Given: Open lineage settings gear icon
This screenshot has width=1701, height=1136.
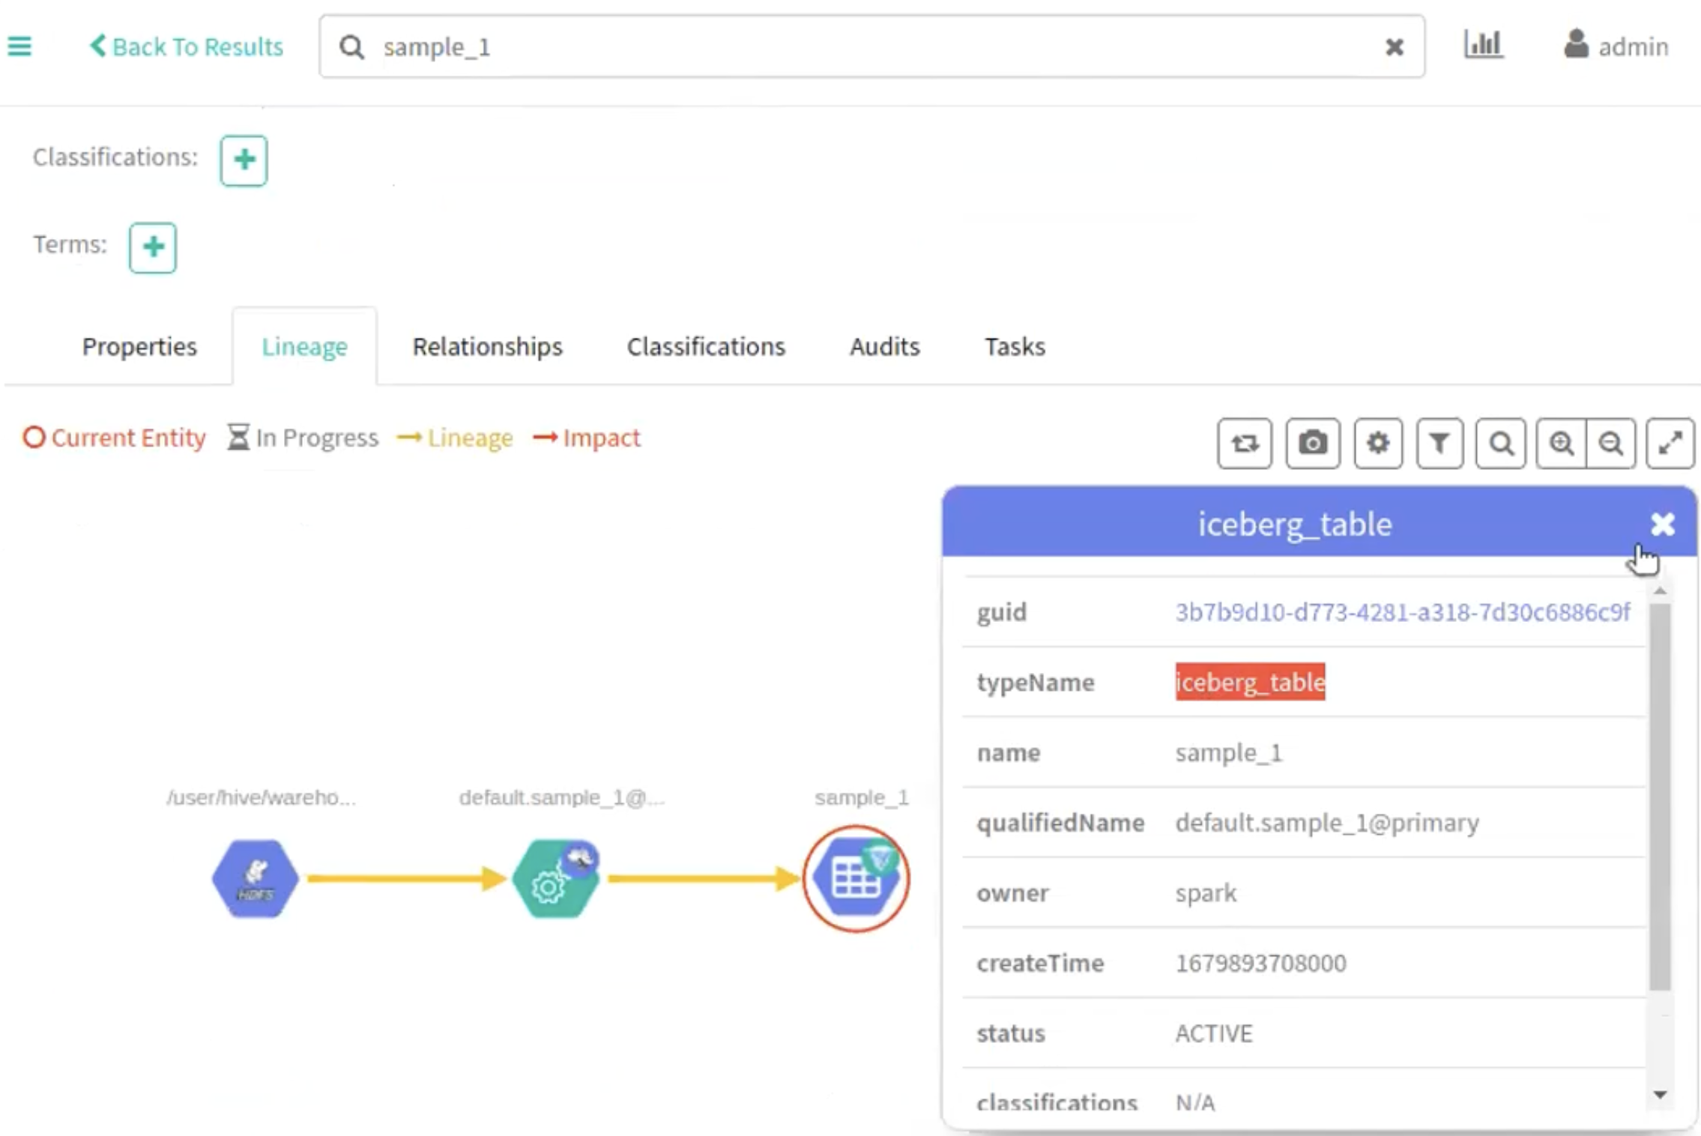Looking at the screenshot, I should pos(1377,444).
